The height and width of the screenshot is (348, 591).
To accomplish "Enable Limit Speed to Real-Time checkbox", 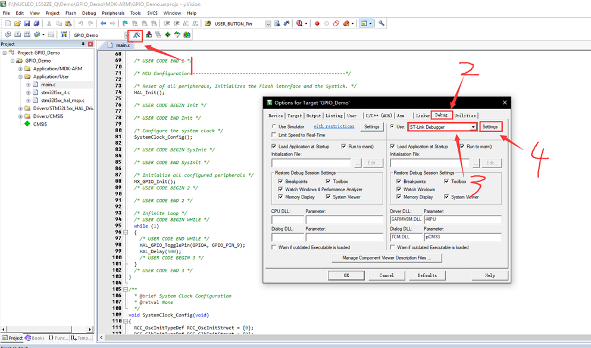I will 274,135.
